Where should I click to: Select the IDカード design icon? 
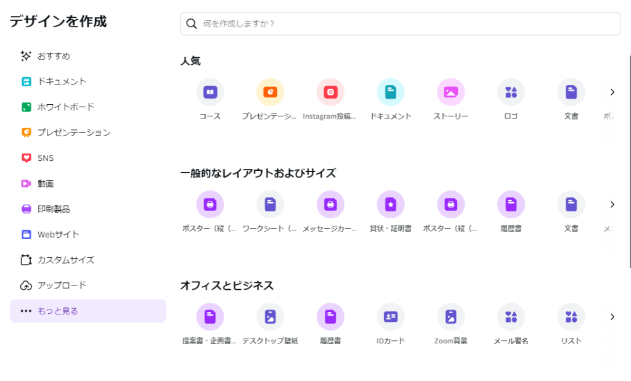390,316
